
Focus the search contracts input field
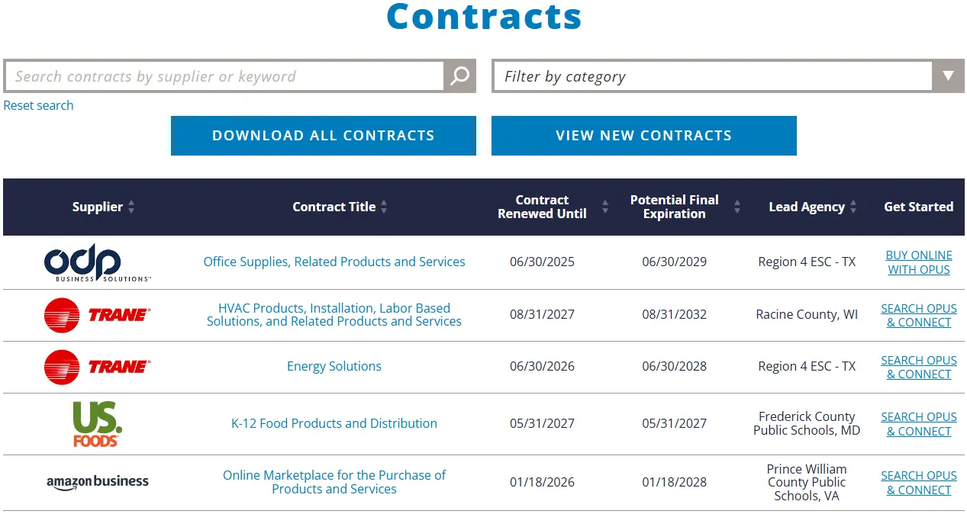[x=224, y=76]
